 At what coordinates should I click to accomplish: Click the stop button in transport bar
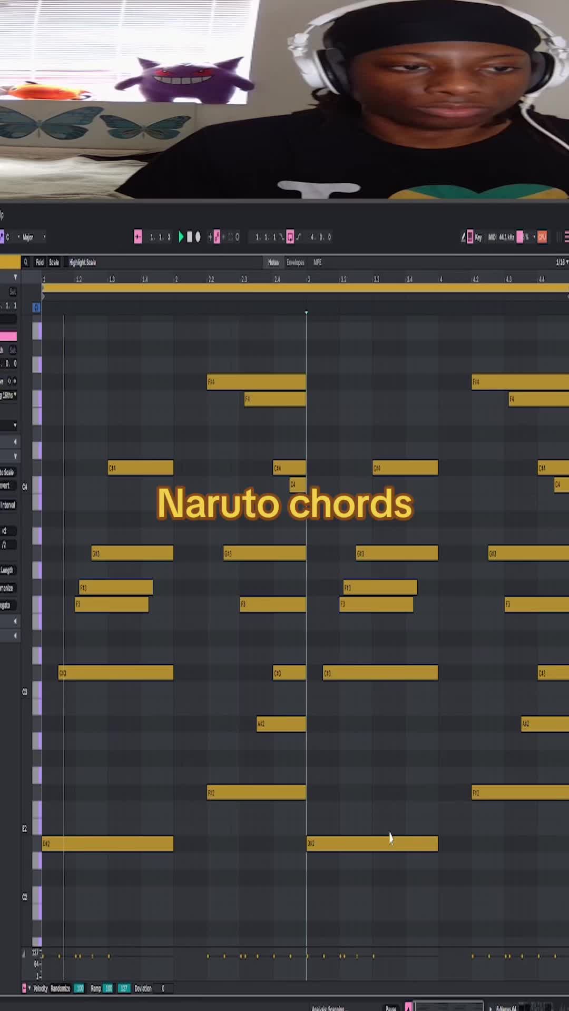(189, 237)
